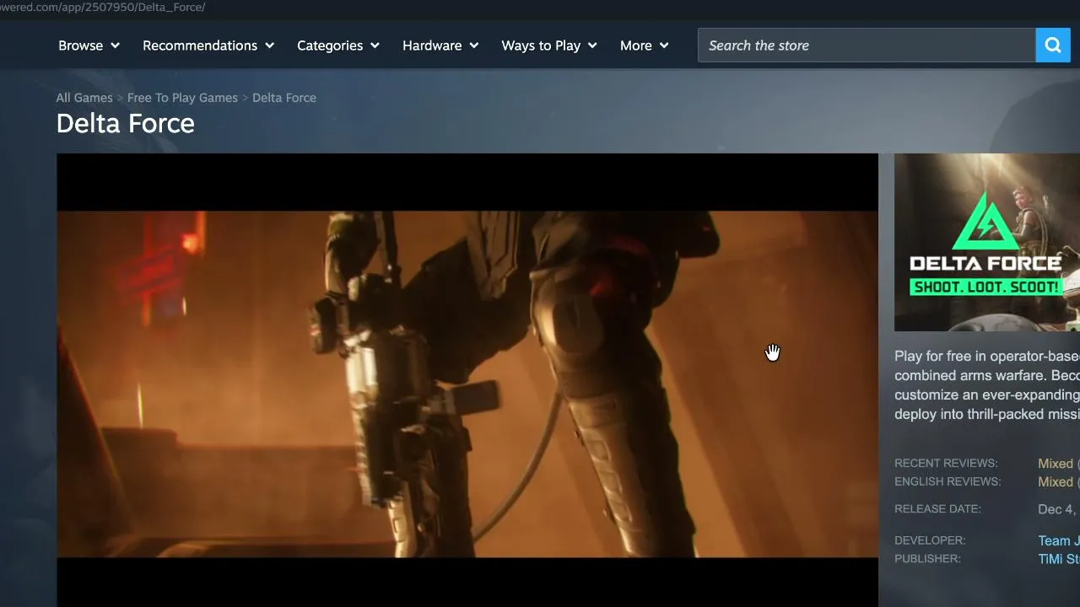Image resolution: width=1080 pixels, height=607 pixels.
Task: Open the Ways to Play menu
Action: (549, 46)
